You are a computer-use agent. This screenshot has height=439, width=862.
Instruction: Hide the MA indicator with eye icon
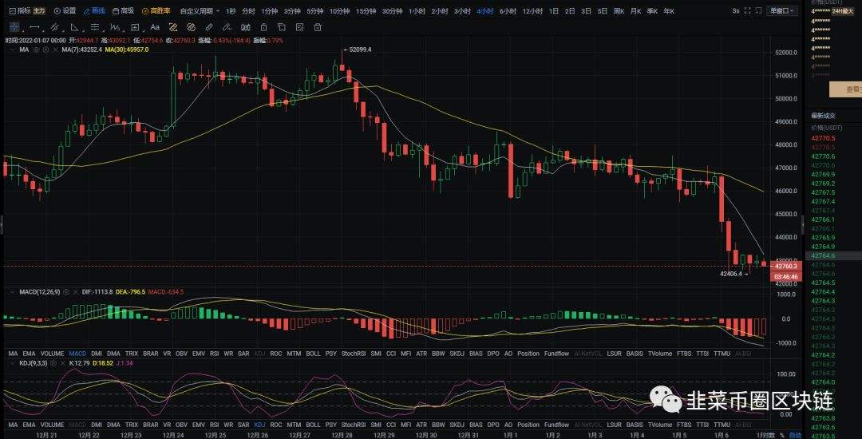click(36, 49)
